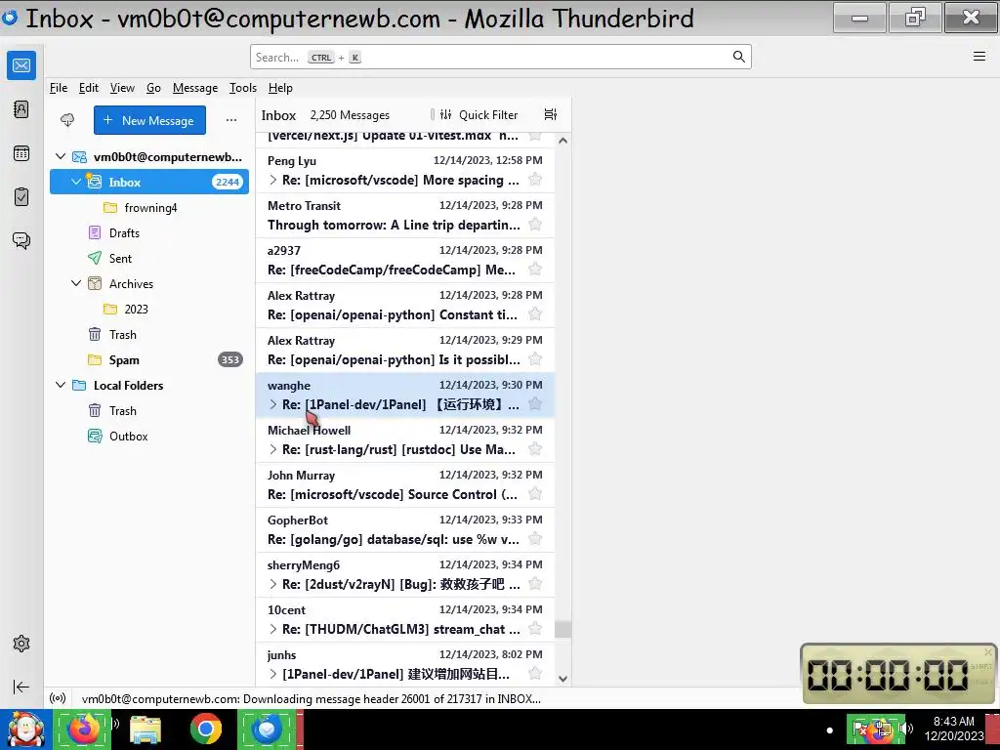This screenshot has width=1000, height=750.
Task: Open message list display options
Action: pos(551,114)
